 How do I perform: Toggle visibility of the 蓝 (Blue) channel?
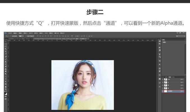(x=163, y=88)
